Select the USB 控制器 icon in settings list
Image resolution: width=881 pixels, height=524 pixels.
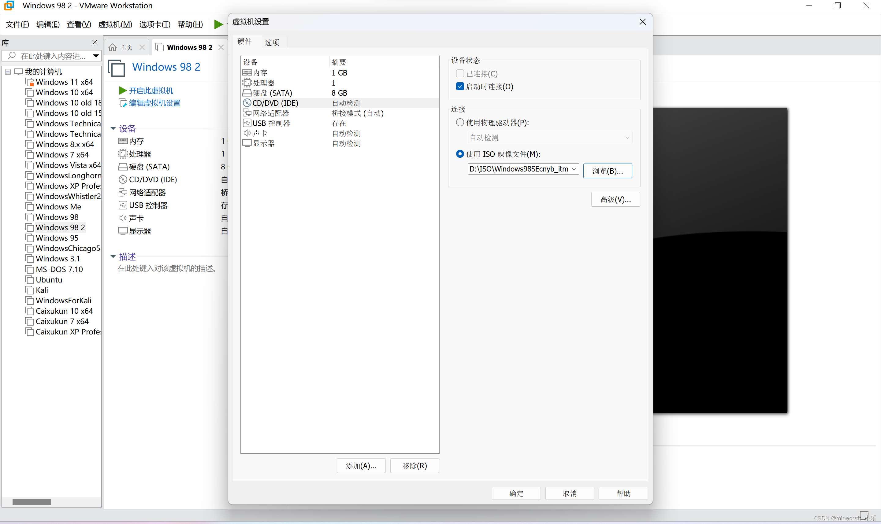[x=247, y=123]
